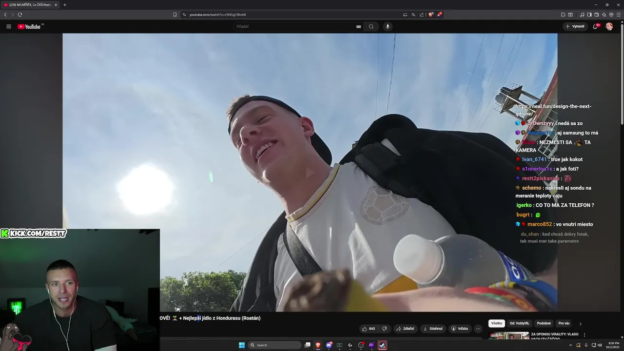Like the video (843 likes)
624x351 pixels.
pos(369,329)
